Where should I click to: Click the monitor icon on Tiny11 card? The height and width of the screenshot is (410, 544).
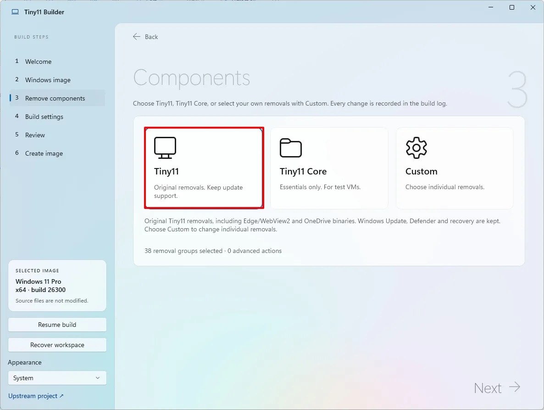pos(165,147)
